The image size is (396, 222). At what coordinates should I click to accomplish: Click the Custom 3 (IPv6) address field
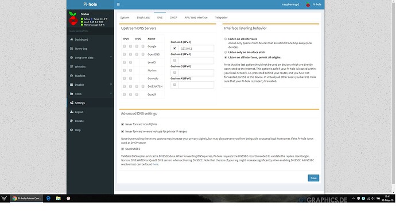196,73
